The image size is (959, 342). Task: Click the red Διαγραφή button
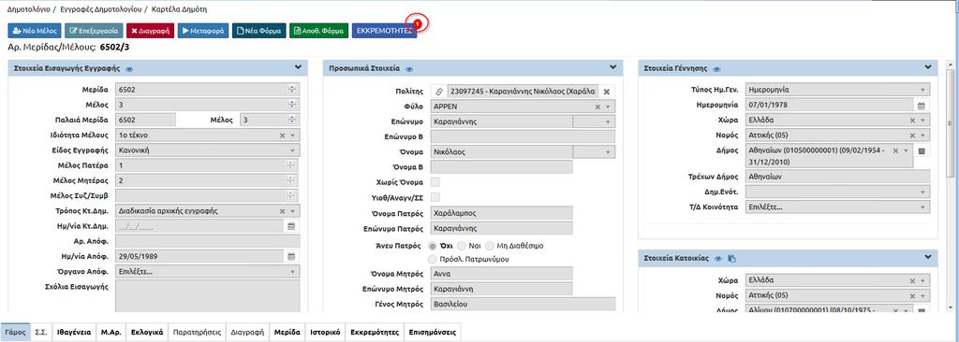[151, 31]
